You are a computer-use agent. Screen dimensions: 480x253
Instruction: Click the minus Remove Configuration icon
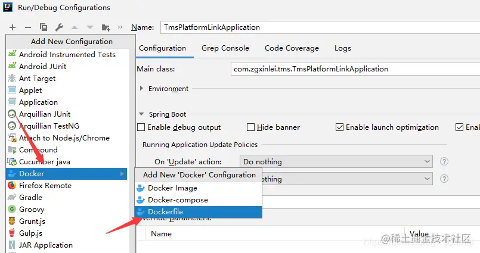tap(28, 27)
